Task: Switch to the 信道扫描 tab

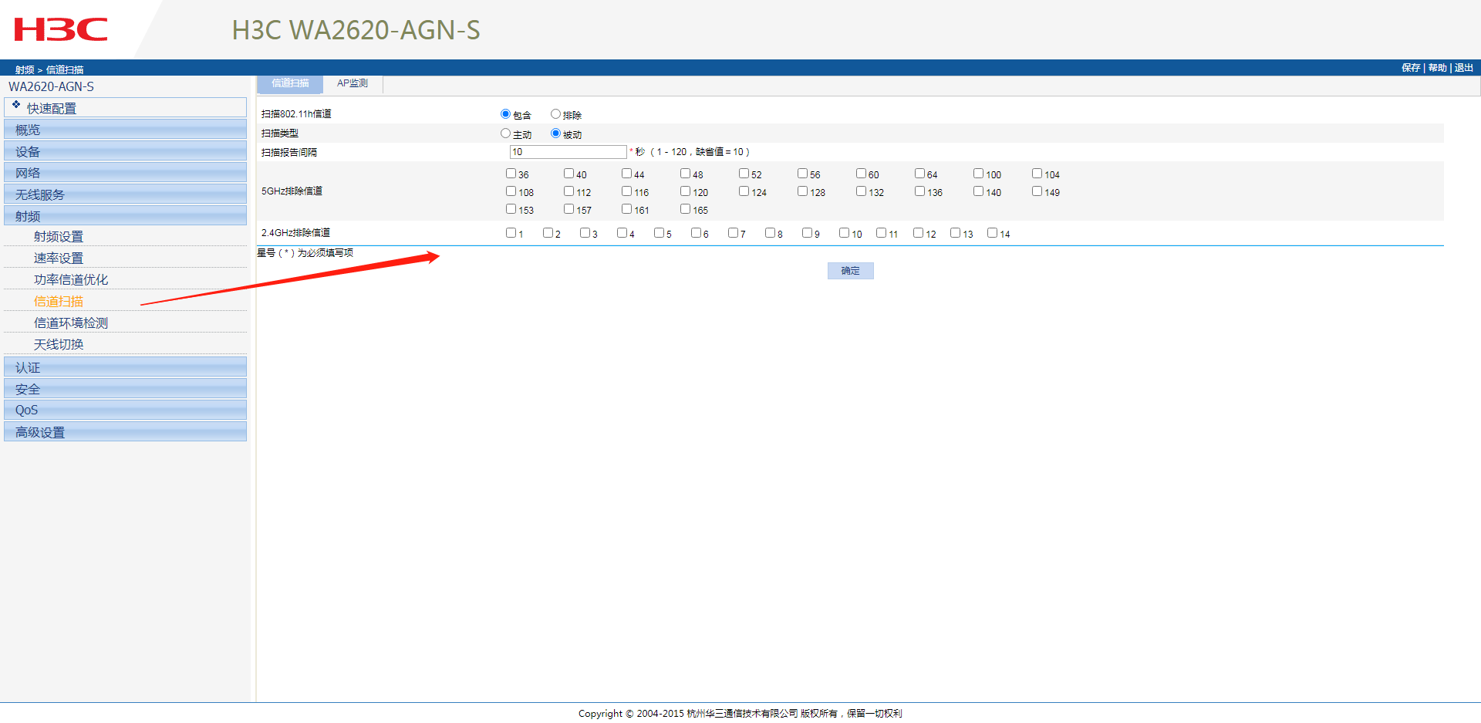Action: click(x=290, y=83)
